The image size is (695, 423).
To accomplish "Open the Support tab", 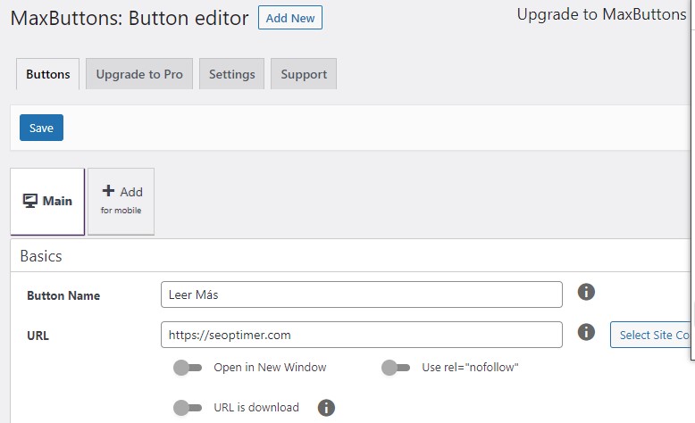I will coord(304,74).
